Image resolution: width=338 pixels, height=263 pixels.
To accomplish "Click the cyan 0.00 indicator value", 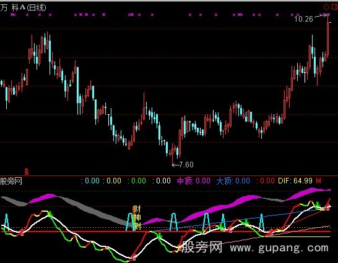I will coord(92,181).
